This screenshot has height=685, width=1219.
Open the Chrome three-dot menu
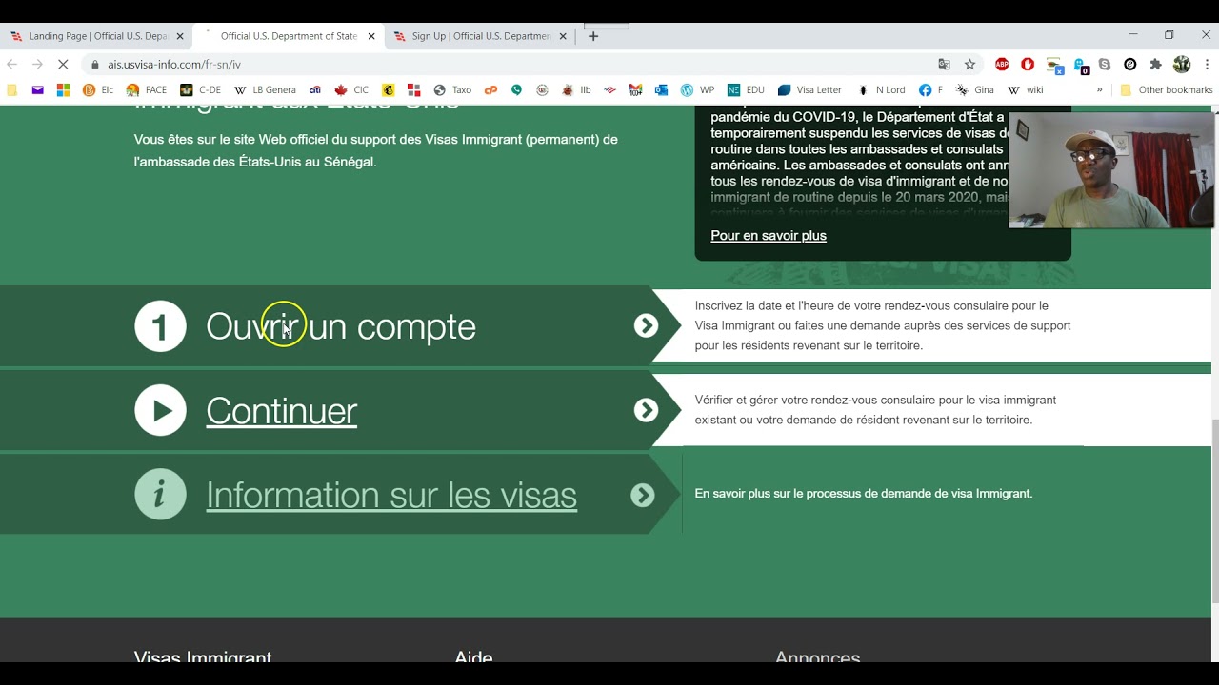point(1206,65)
